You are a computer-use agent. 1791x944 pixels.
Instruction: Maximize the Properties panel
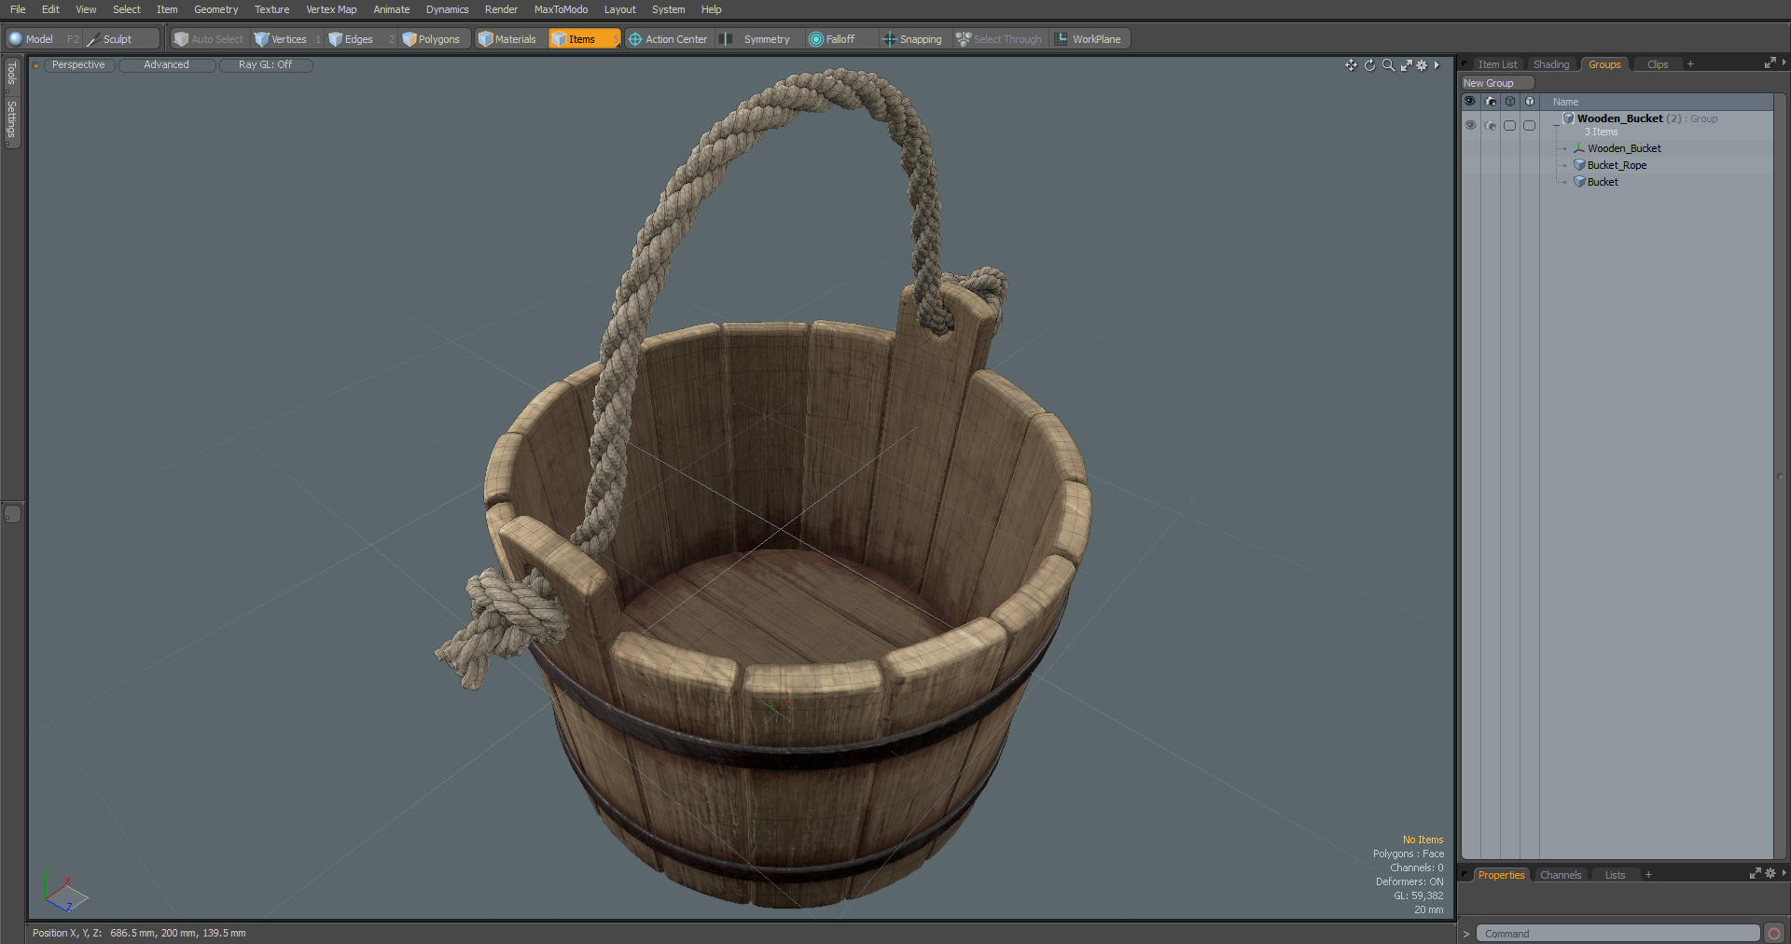(x=1755, y=874)
